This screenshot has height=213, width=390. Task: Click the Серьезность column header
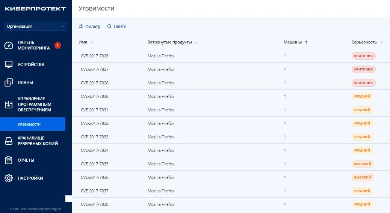click(x=364, y=42)
